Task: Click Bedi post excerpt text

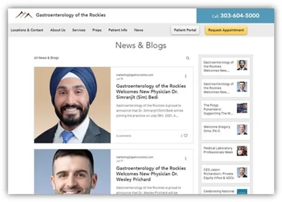Action: (x=149, y=110)
